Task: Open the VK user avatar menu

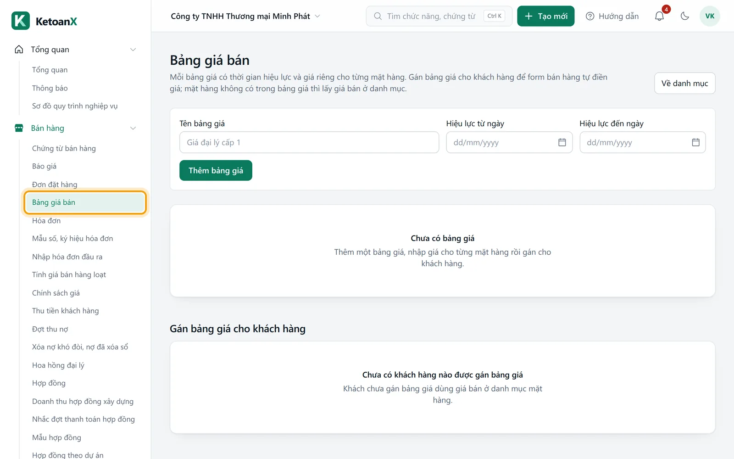Action: (710, 16)
